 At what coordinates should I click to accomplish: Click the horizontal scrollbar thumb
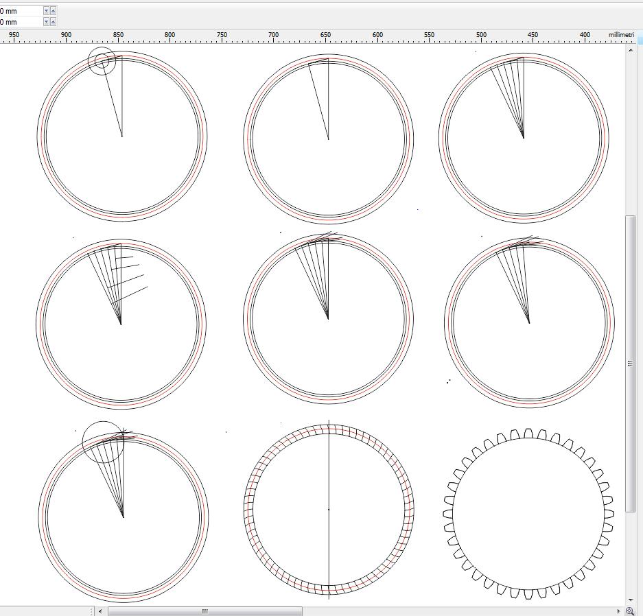click(x=204, y=611)
